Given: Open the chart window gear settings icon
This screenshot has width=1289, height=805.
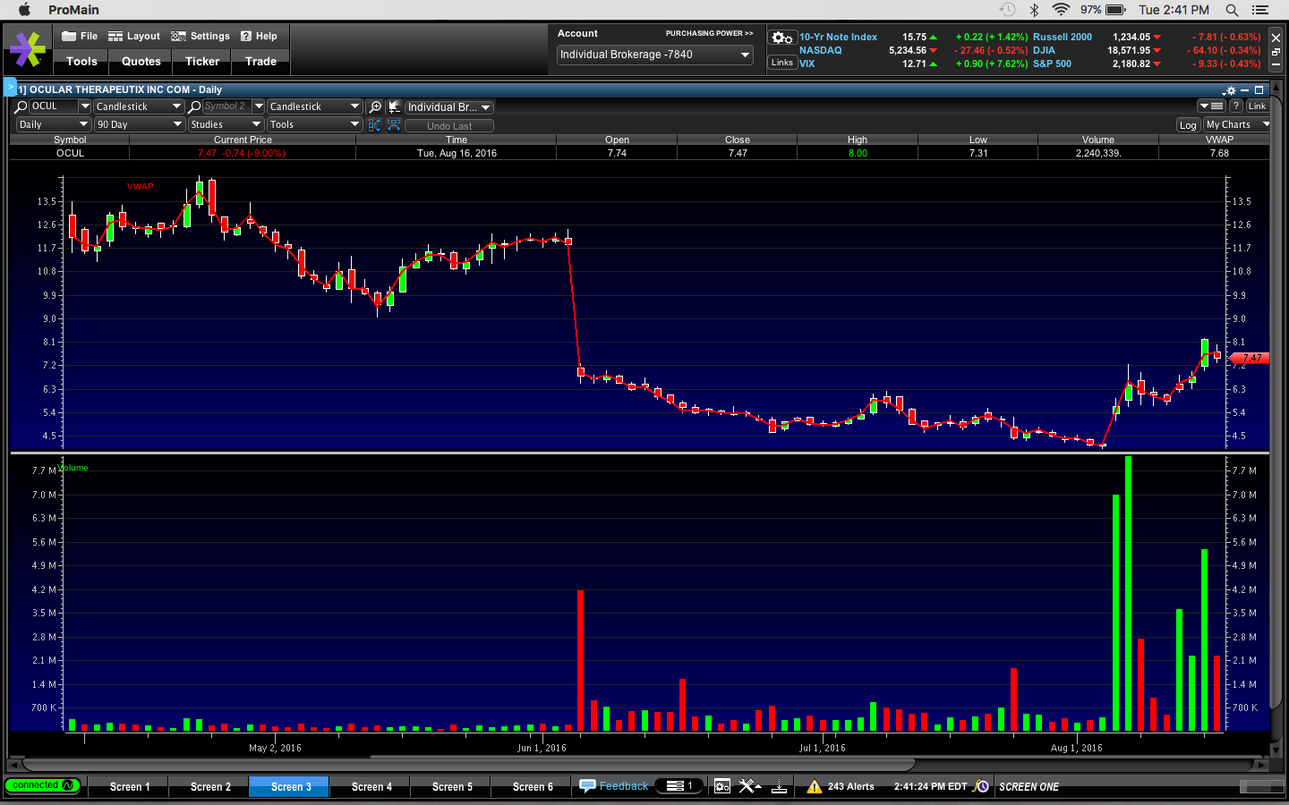Looking at the screenshot, I should click(1230, 90).
